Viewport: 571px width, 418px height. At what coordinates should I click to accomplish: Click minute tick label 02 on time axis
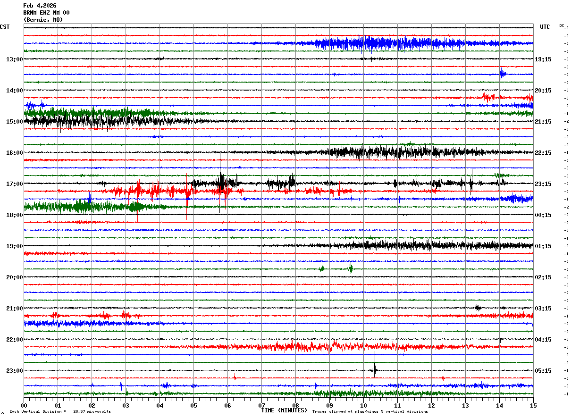(x=92, y=405)
